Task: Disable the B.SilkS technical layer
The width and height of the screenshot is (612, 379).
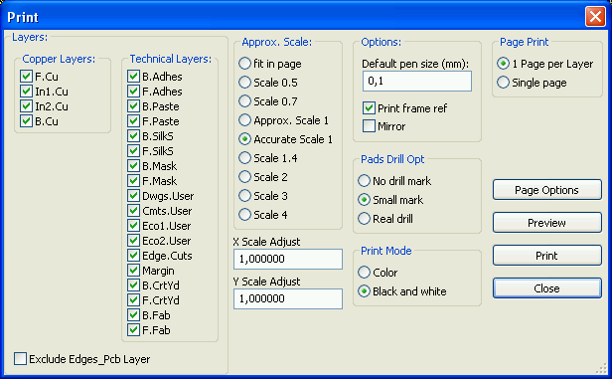Action: tap(133, 136)
